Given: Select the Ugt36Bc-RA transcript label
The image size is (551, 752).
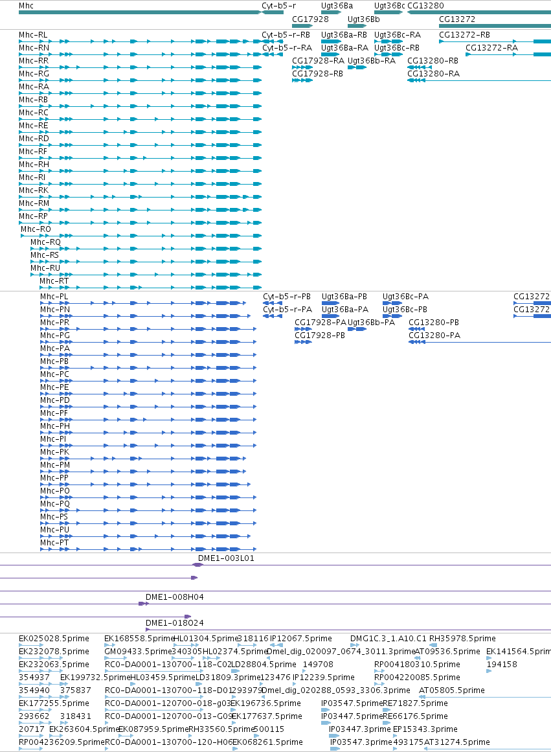Looking at the screenshot, I should point(398,35).
